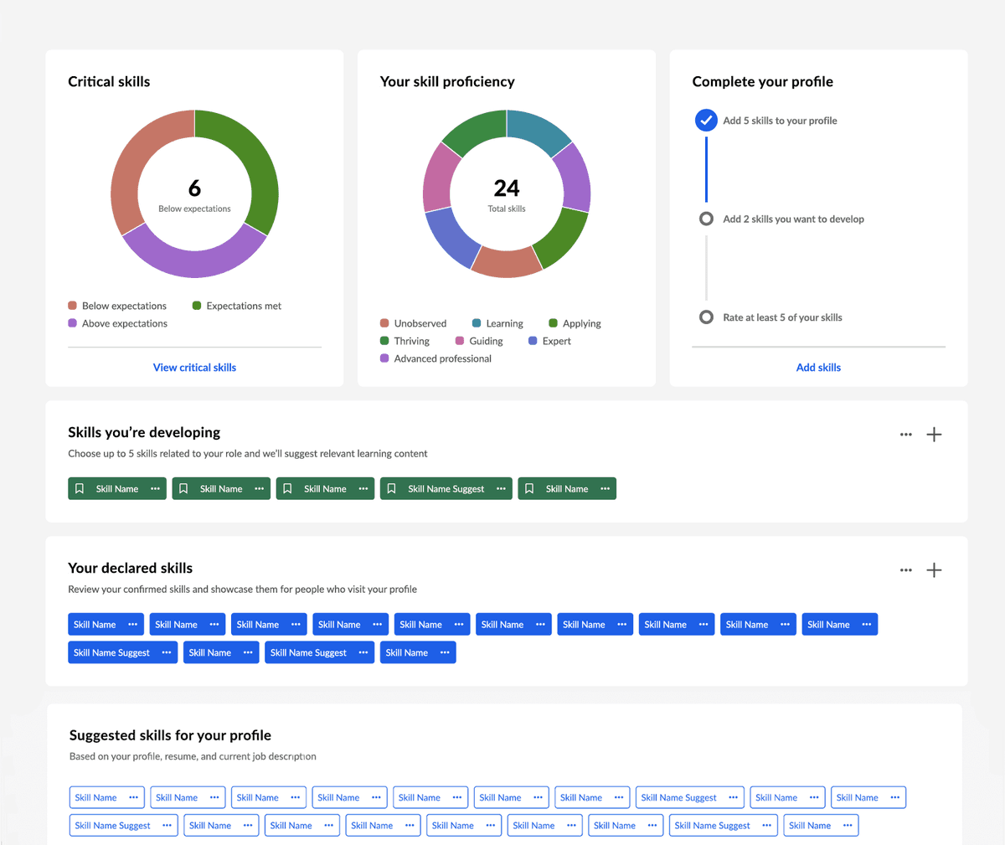The width and height of the screenshot is (1005, 845).
Task: Select the Add 2 skills you want to develop step circle
Action: pyautogui.click(x=706, y=219)
